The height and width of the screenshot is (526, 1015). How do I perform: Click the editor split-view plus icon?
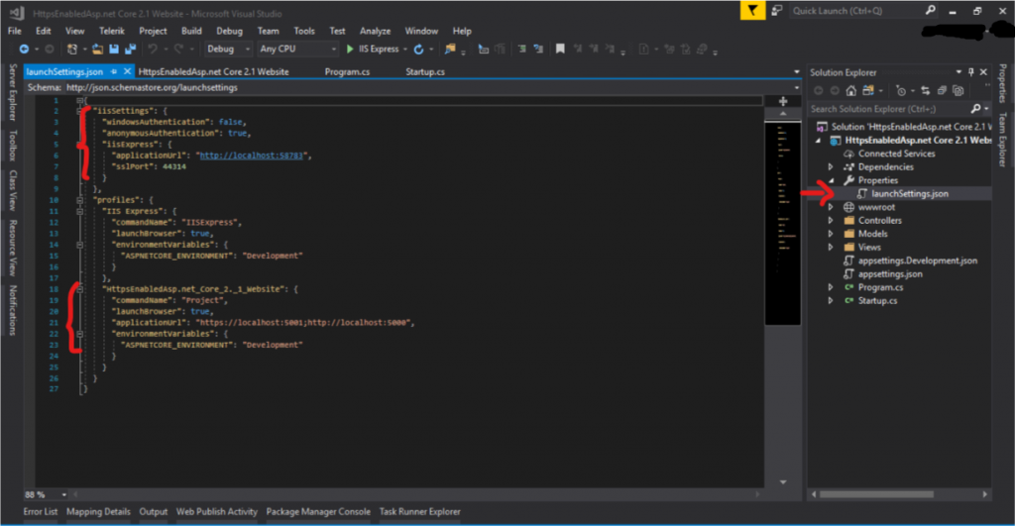point(783,101)
